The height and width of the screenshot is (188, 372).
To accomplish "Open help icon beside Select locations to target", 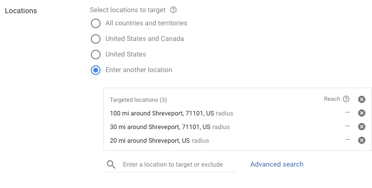I will [x=173, y=10].
